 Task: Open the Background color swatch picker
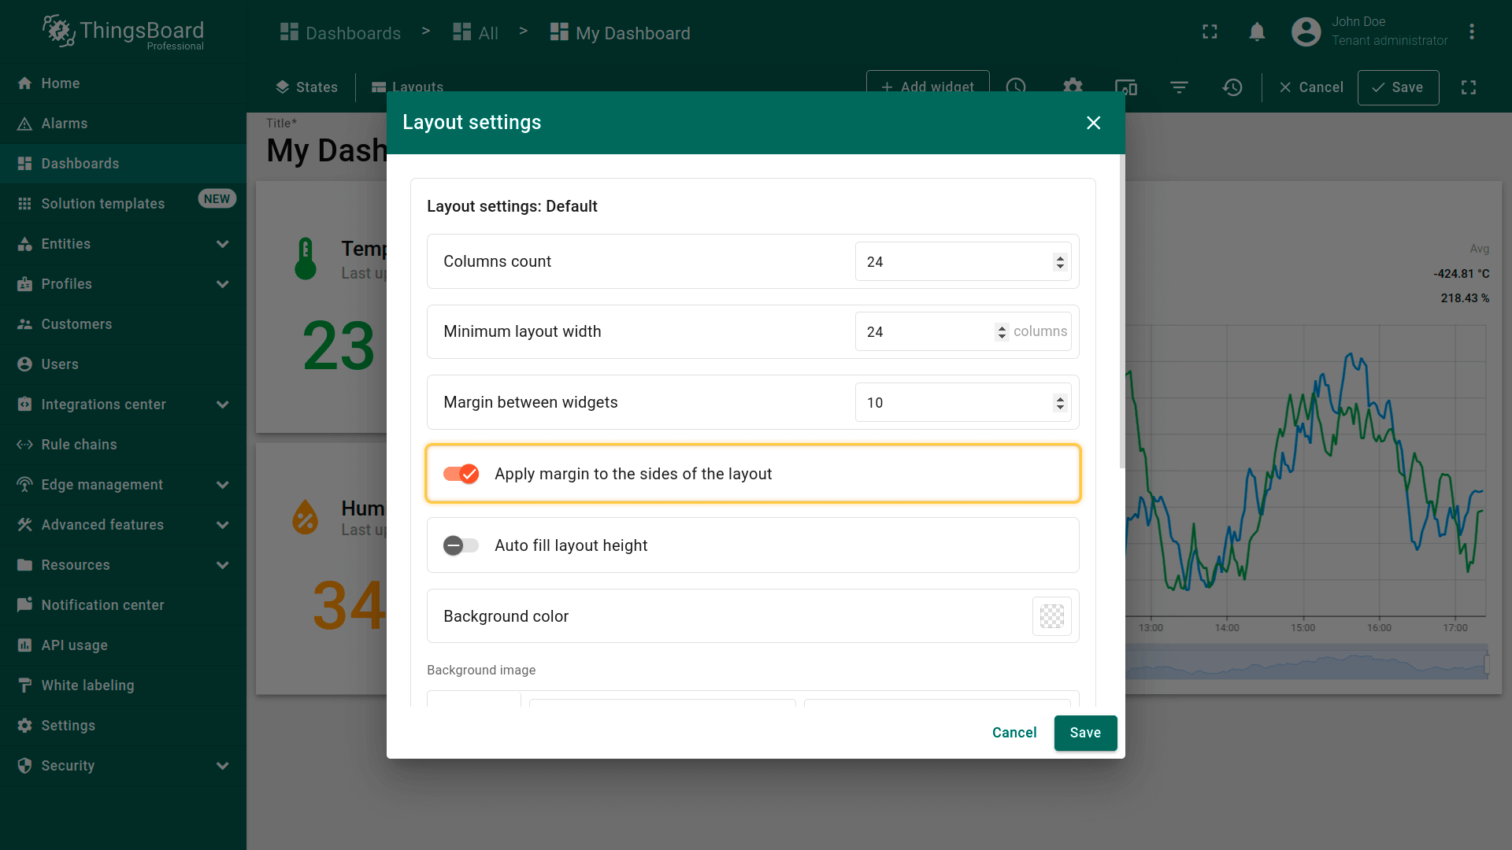point(1051,616)
